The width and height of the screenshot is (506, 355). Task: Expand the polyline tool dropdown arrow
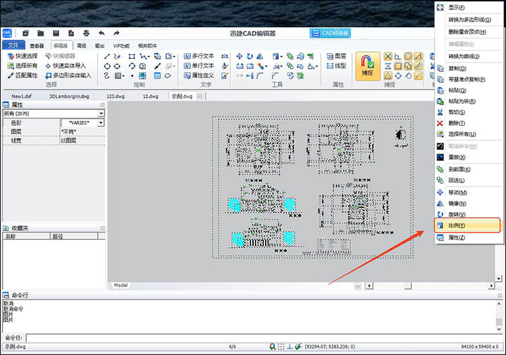coord(148,57)
